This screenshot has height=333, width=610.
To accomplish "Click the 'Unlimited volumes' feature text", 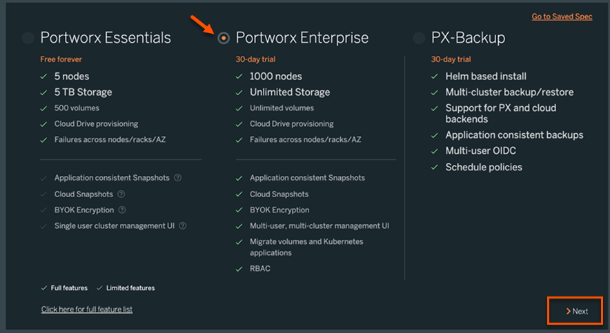I will click(x=282, y=108).
